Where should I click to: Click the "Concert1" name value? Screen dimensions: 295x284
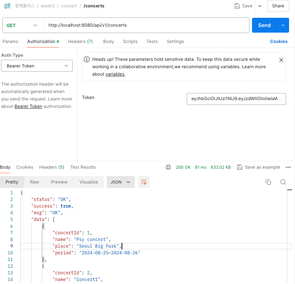coord(87,280)
